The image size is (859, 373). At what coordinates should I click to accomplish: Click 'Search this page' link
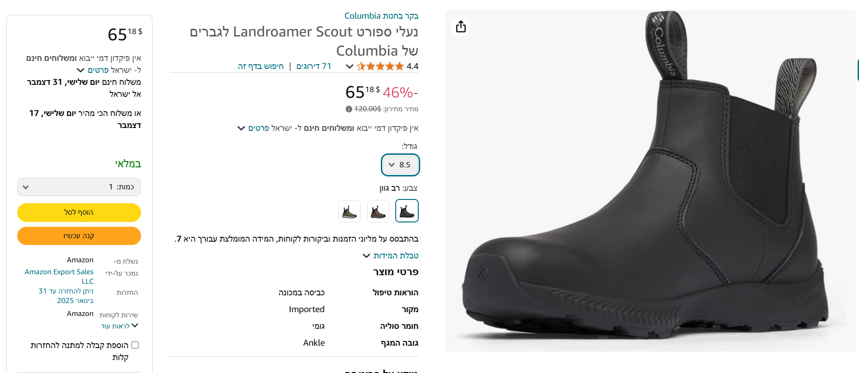(260, 66)
